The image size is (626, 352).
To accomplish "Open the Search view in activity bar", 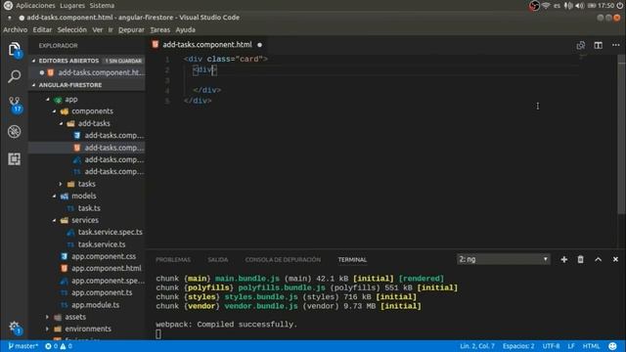I will pyautogui.click(x=15, y=76).
